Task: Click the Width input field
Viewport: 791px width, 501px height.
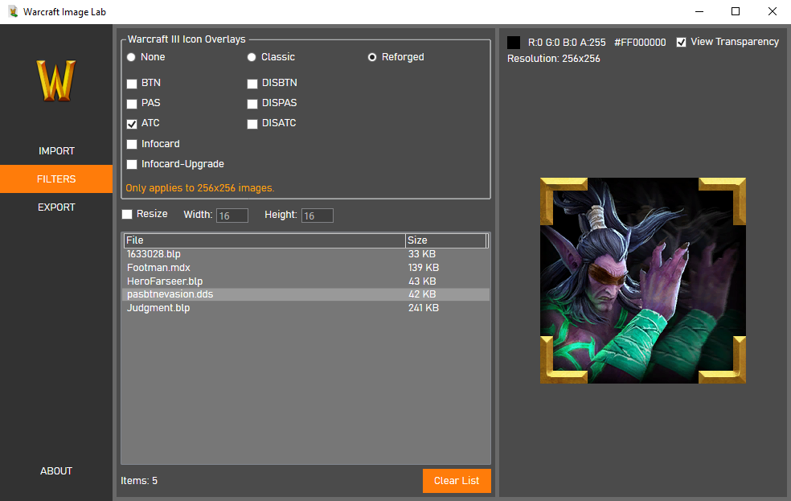Action: [232, 216]
